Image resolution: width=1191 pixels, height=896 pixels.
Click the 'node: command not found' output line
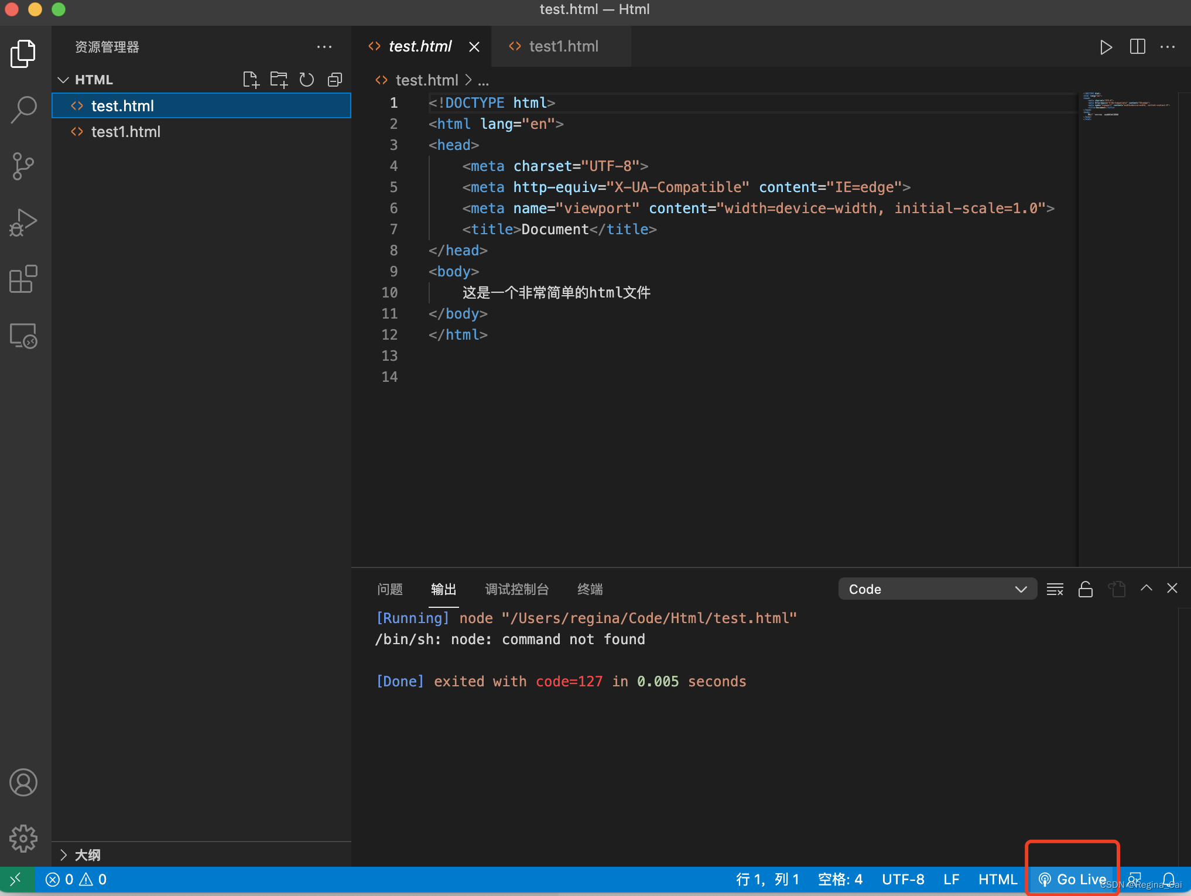[x=509, y=639]
